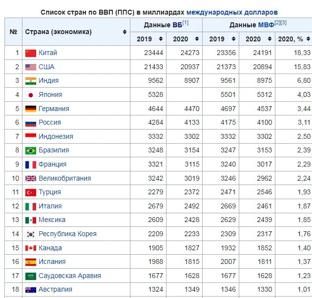Click the South Korea flag icon
The width and height of the screenshot is (312, 298).
31,234
